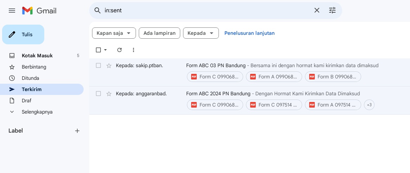Tick the select-all checkbox in toolbar

coord(98,50)
